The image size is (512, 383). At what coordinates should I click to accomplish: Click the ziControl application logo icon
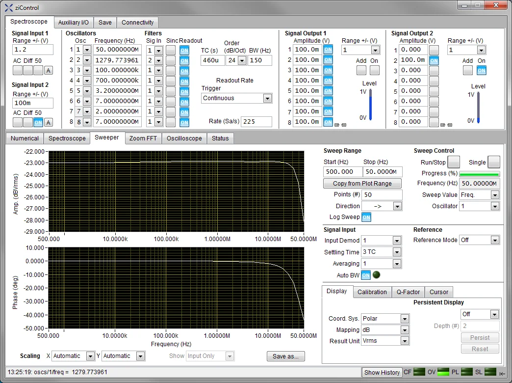coord(8,7)
